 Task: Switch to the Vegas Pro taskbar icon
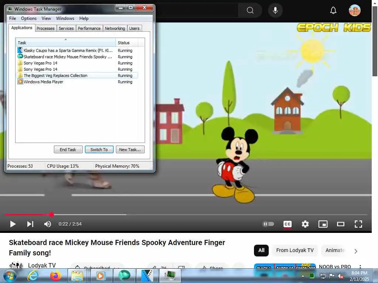(147, 276)
